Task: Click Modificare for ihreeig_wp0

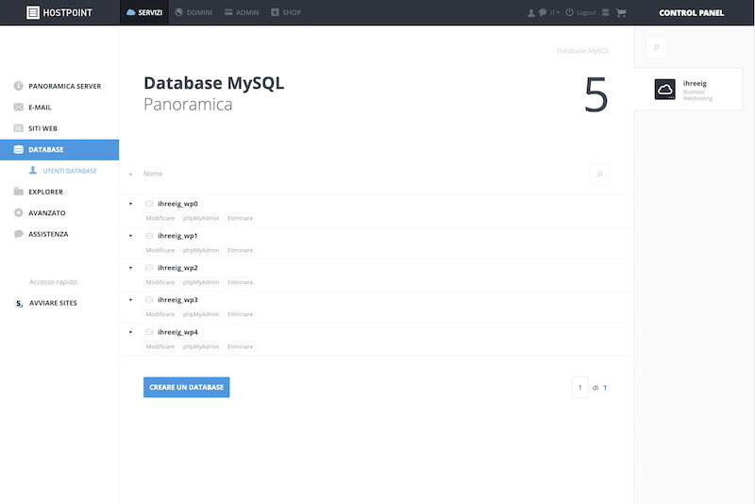Action: [160, 218]
